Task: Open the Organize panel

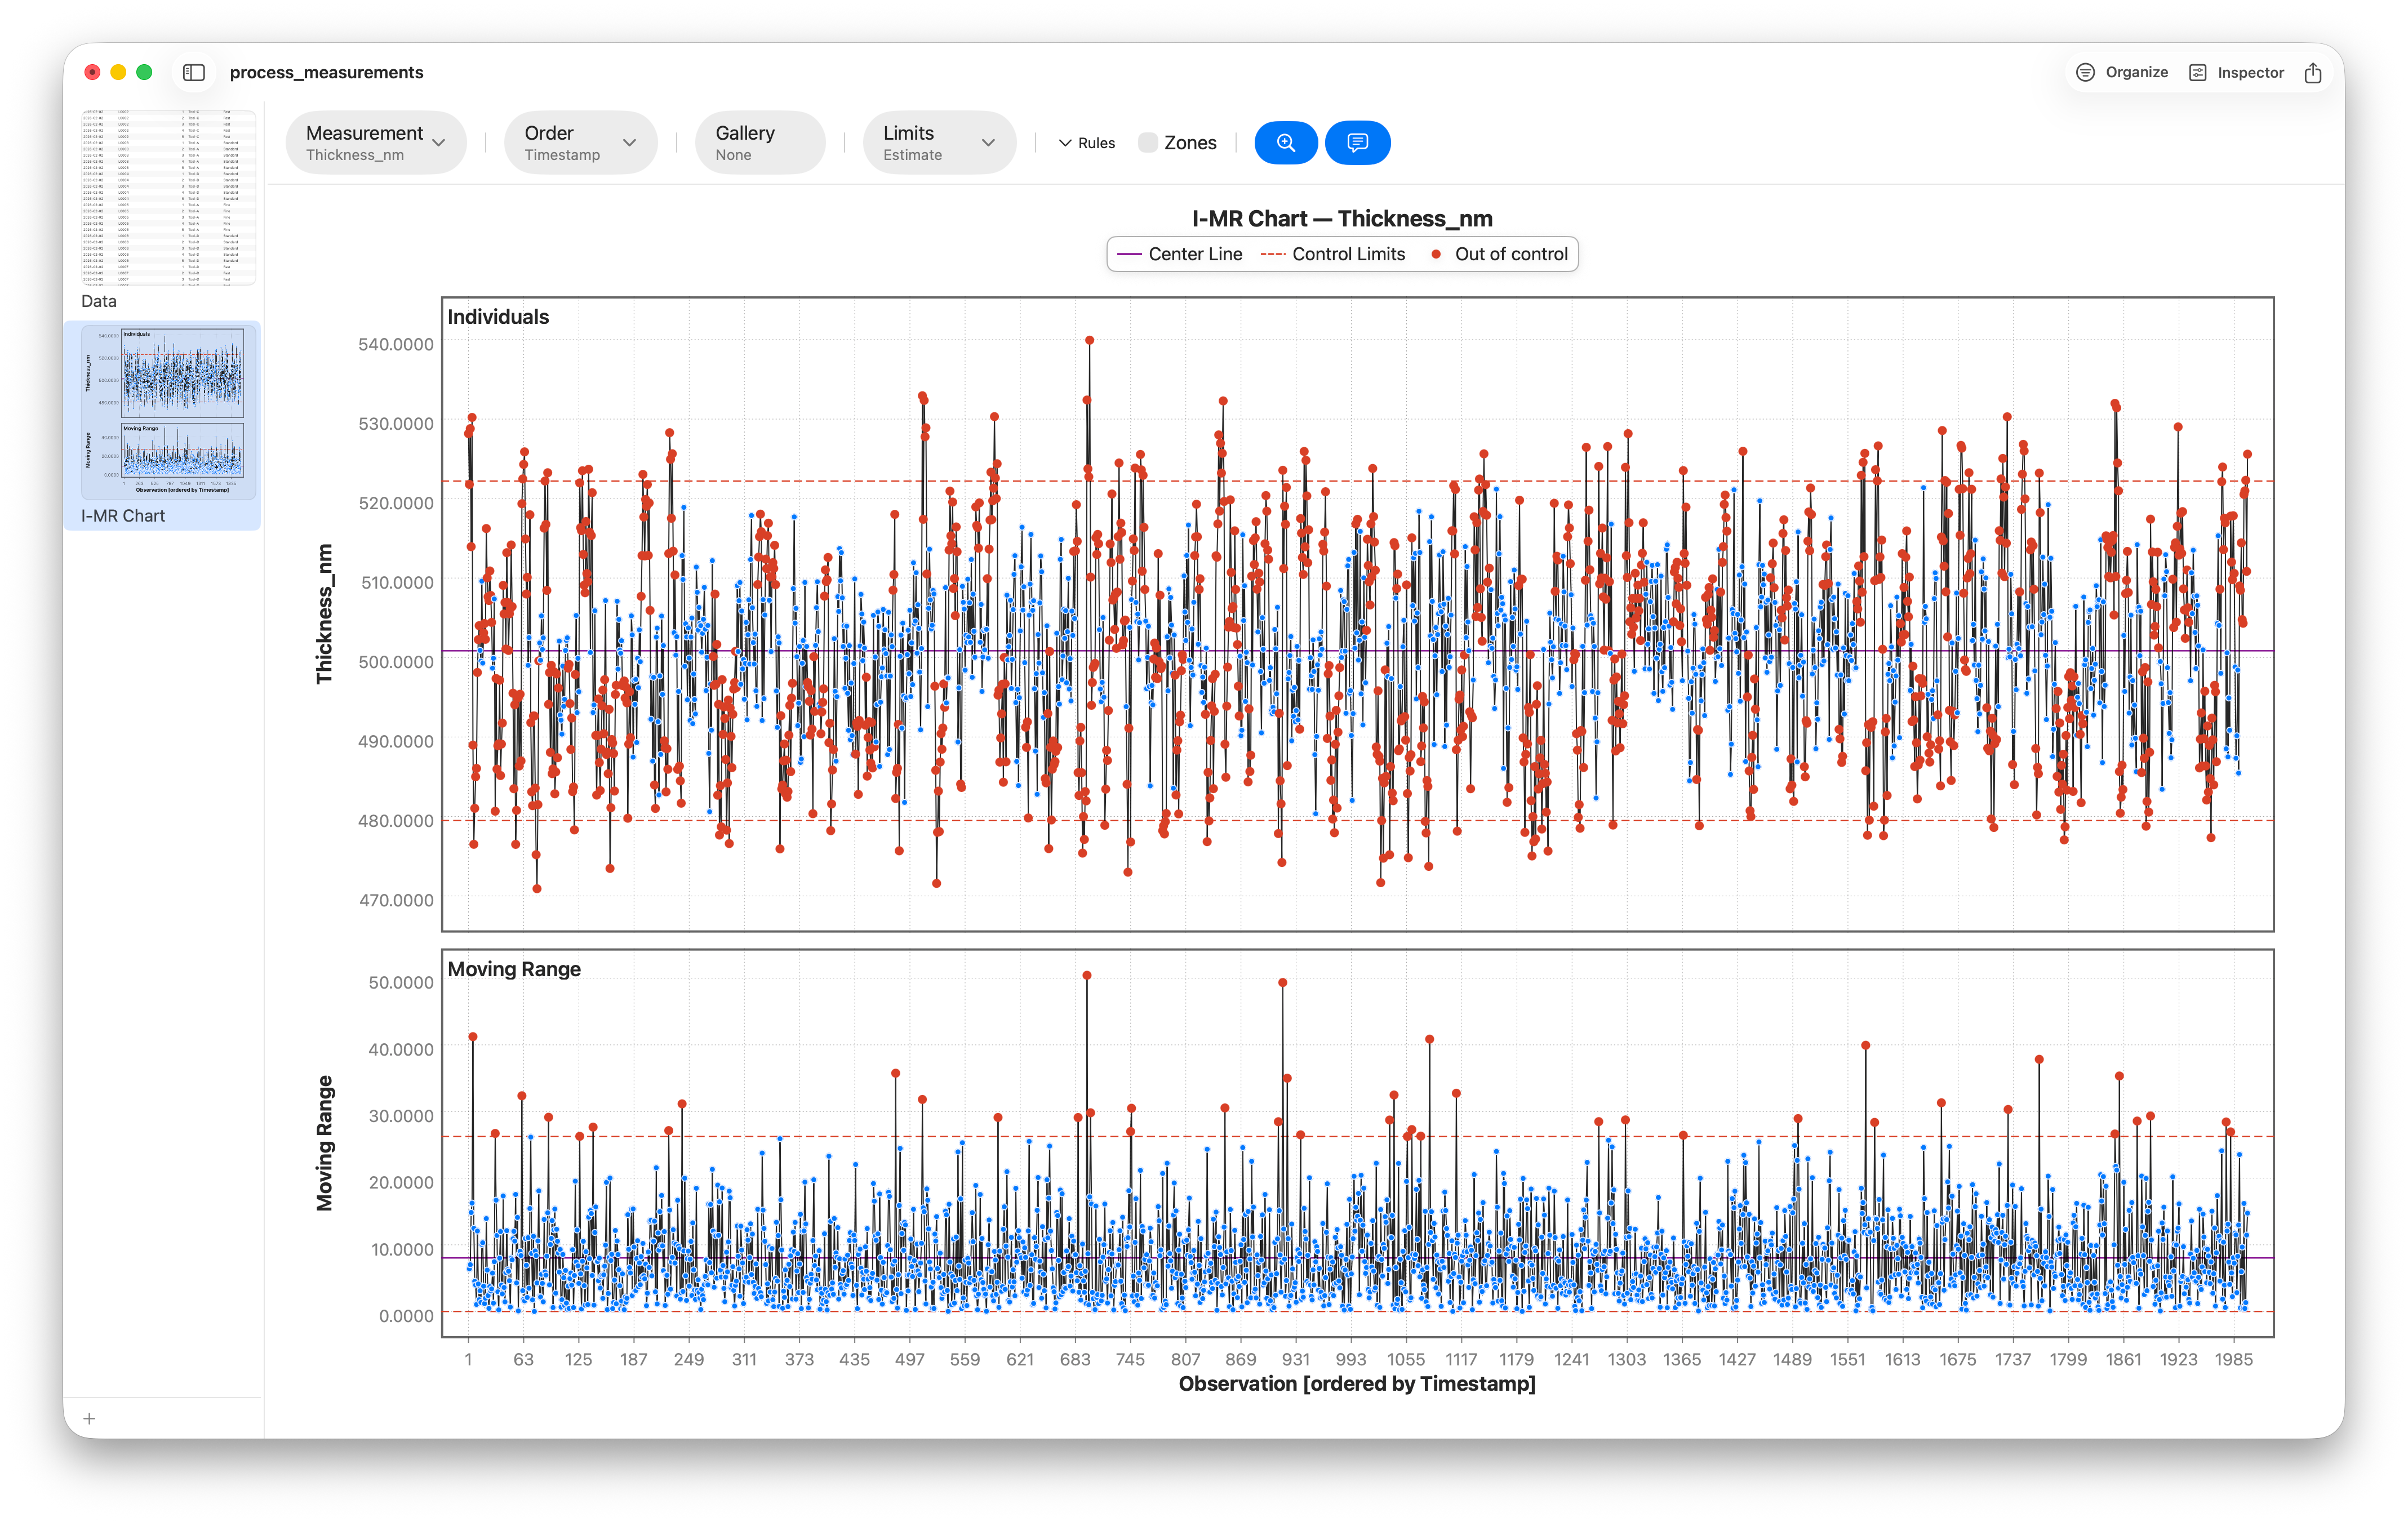Action: [2122, 72]
